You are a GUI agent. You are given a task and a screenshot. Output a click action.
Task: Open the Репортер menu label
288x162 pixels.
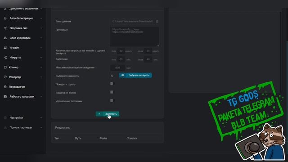(15, 77)
